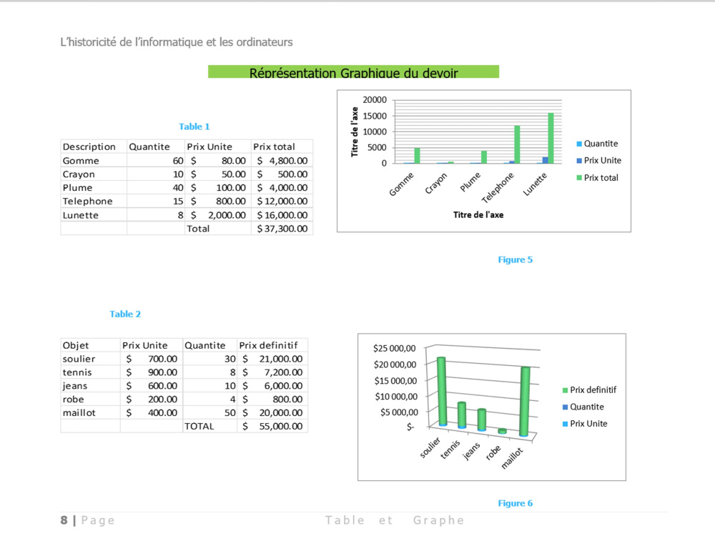Select the "Quantite" header cell in Table 1
Viewport: 715px width, 536px height.
pyautogui.click(x=155, y=147)
